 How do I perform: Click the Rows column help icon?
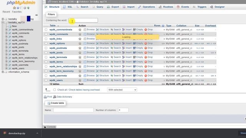[x=163, y=26]
